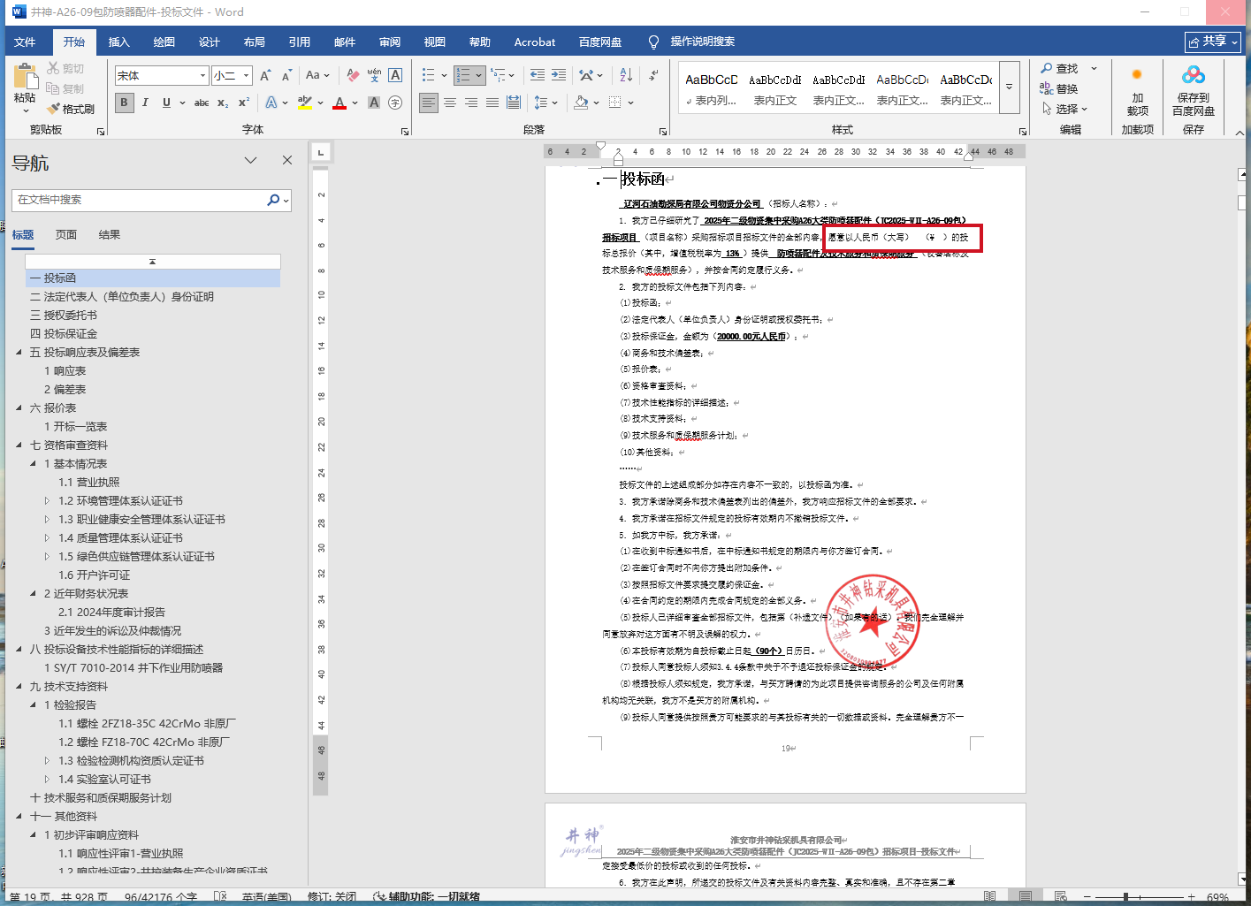Toggle underline formatting
1251x906 pixels.
click(166, 103)
